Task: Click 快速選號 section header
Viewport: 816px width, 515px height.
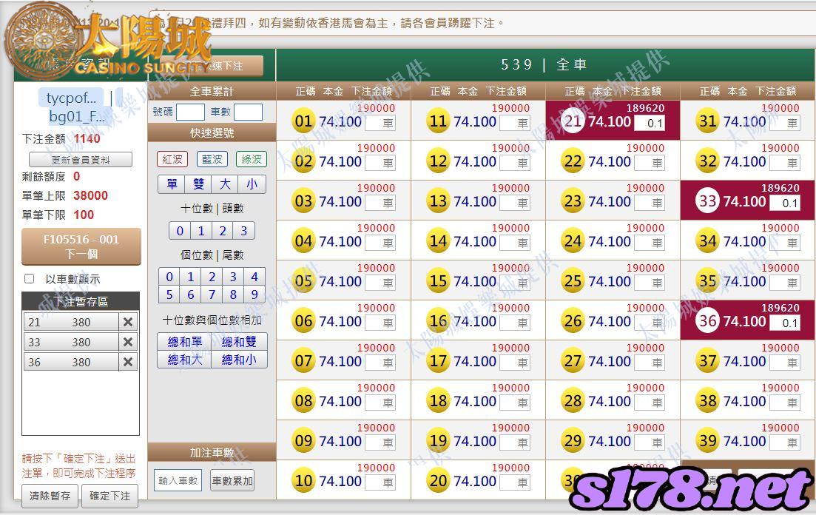Action: tap(212, 132)
